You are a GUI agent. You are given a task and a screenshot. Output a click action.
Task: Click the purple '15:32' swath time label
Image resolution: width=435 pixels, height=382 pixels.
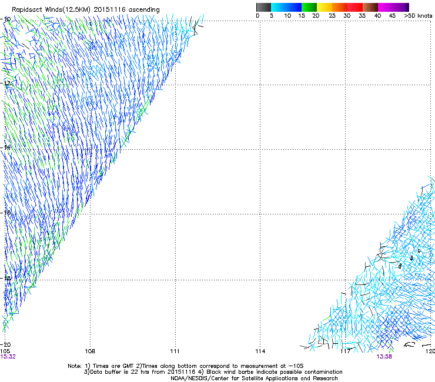8,357
